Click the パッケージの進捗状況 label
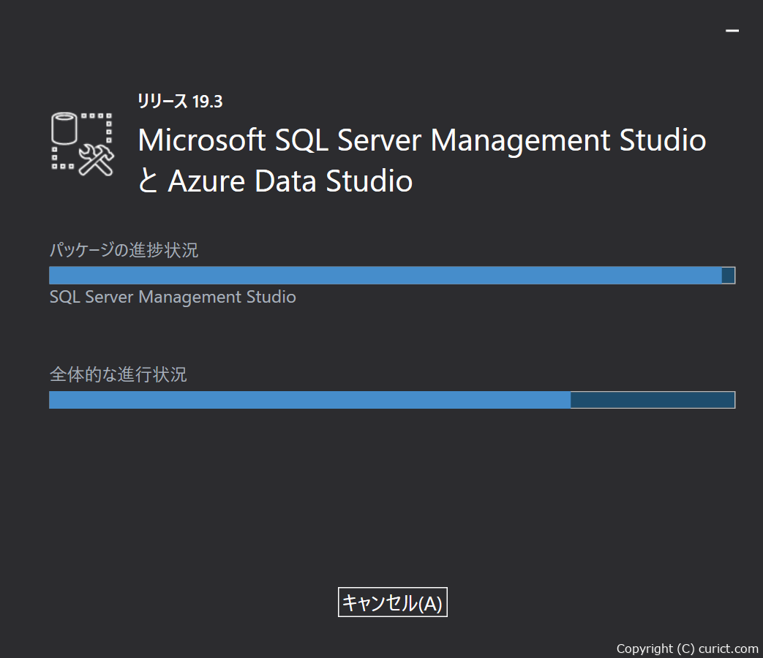 click(x=124, y=250)
